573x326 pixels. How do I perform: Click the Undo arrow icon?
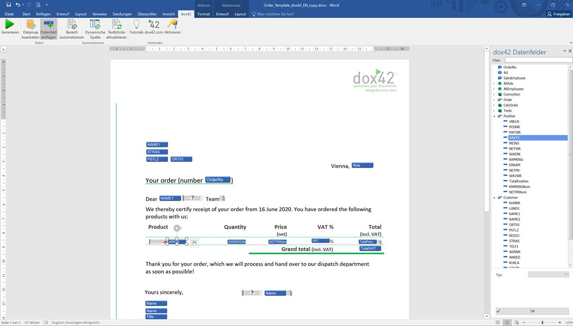18,5
